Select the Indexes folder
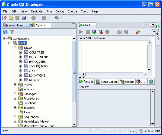162x135 pixels. (29, 89)
